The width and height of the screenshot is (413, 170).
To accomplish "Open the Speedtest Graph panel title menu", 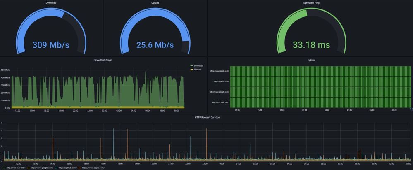I will point(103,60).
